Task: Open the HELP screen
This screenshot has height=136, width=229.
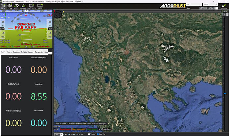Action: click(x=40, y=6)
